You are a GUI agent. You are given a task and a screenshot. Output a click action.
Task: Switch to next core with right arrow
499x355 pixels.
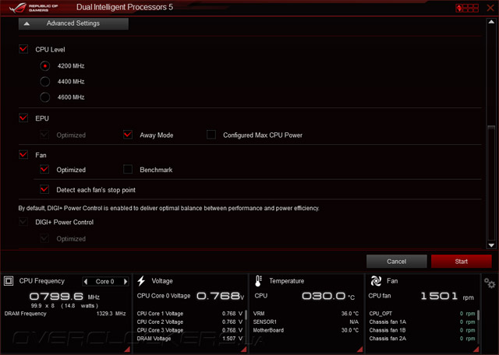(x=126, y=281)
